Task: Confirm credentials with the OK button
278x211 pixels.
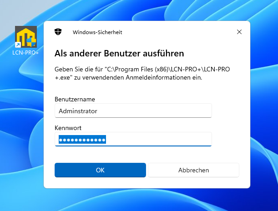Action: click(x=100, y=170)
